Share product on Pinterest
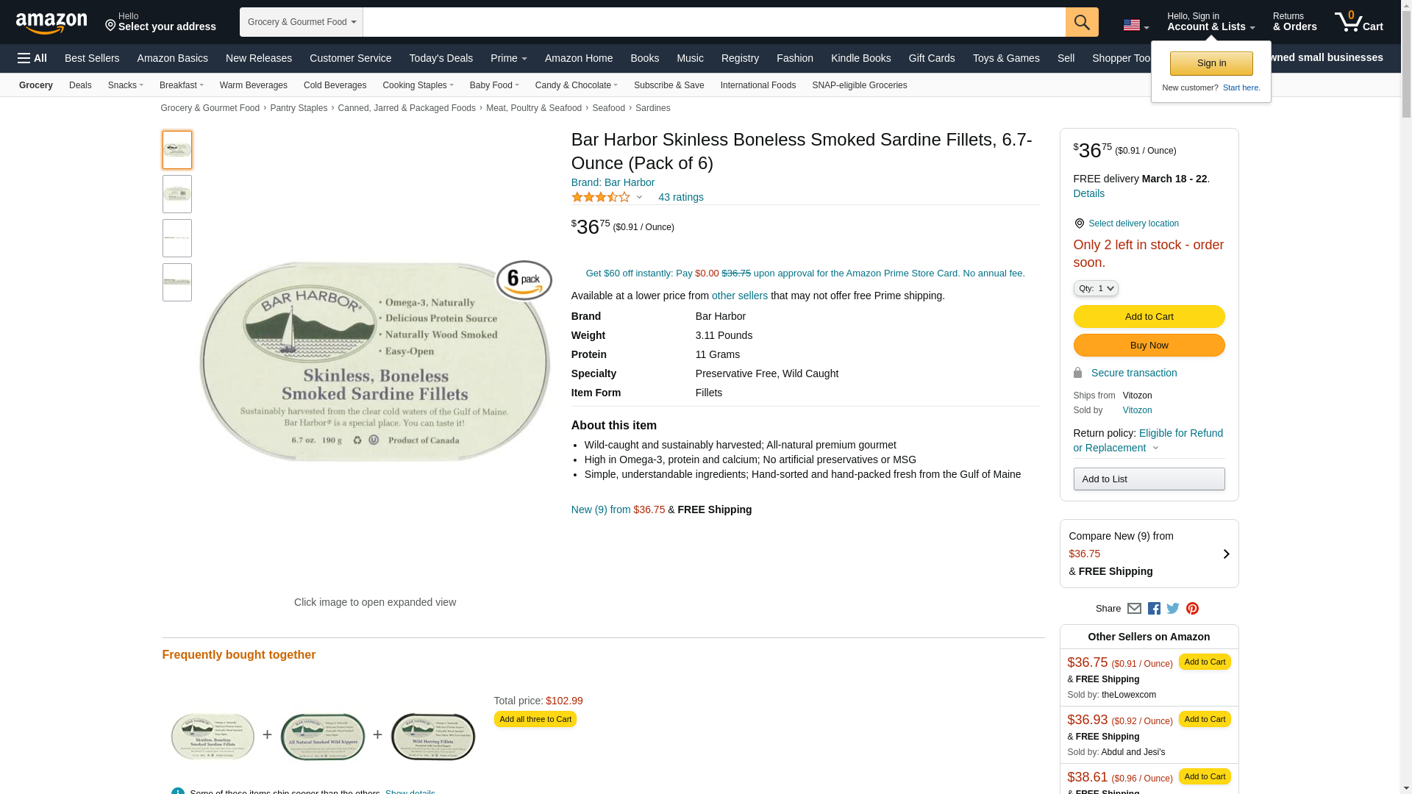 coord(1192,609)
